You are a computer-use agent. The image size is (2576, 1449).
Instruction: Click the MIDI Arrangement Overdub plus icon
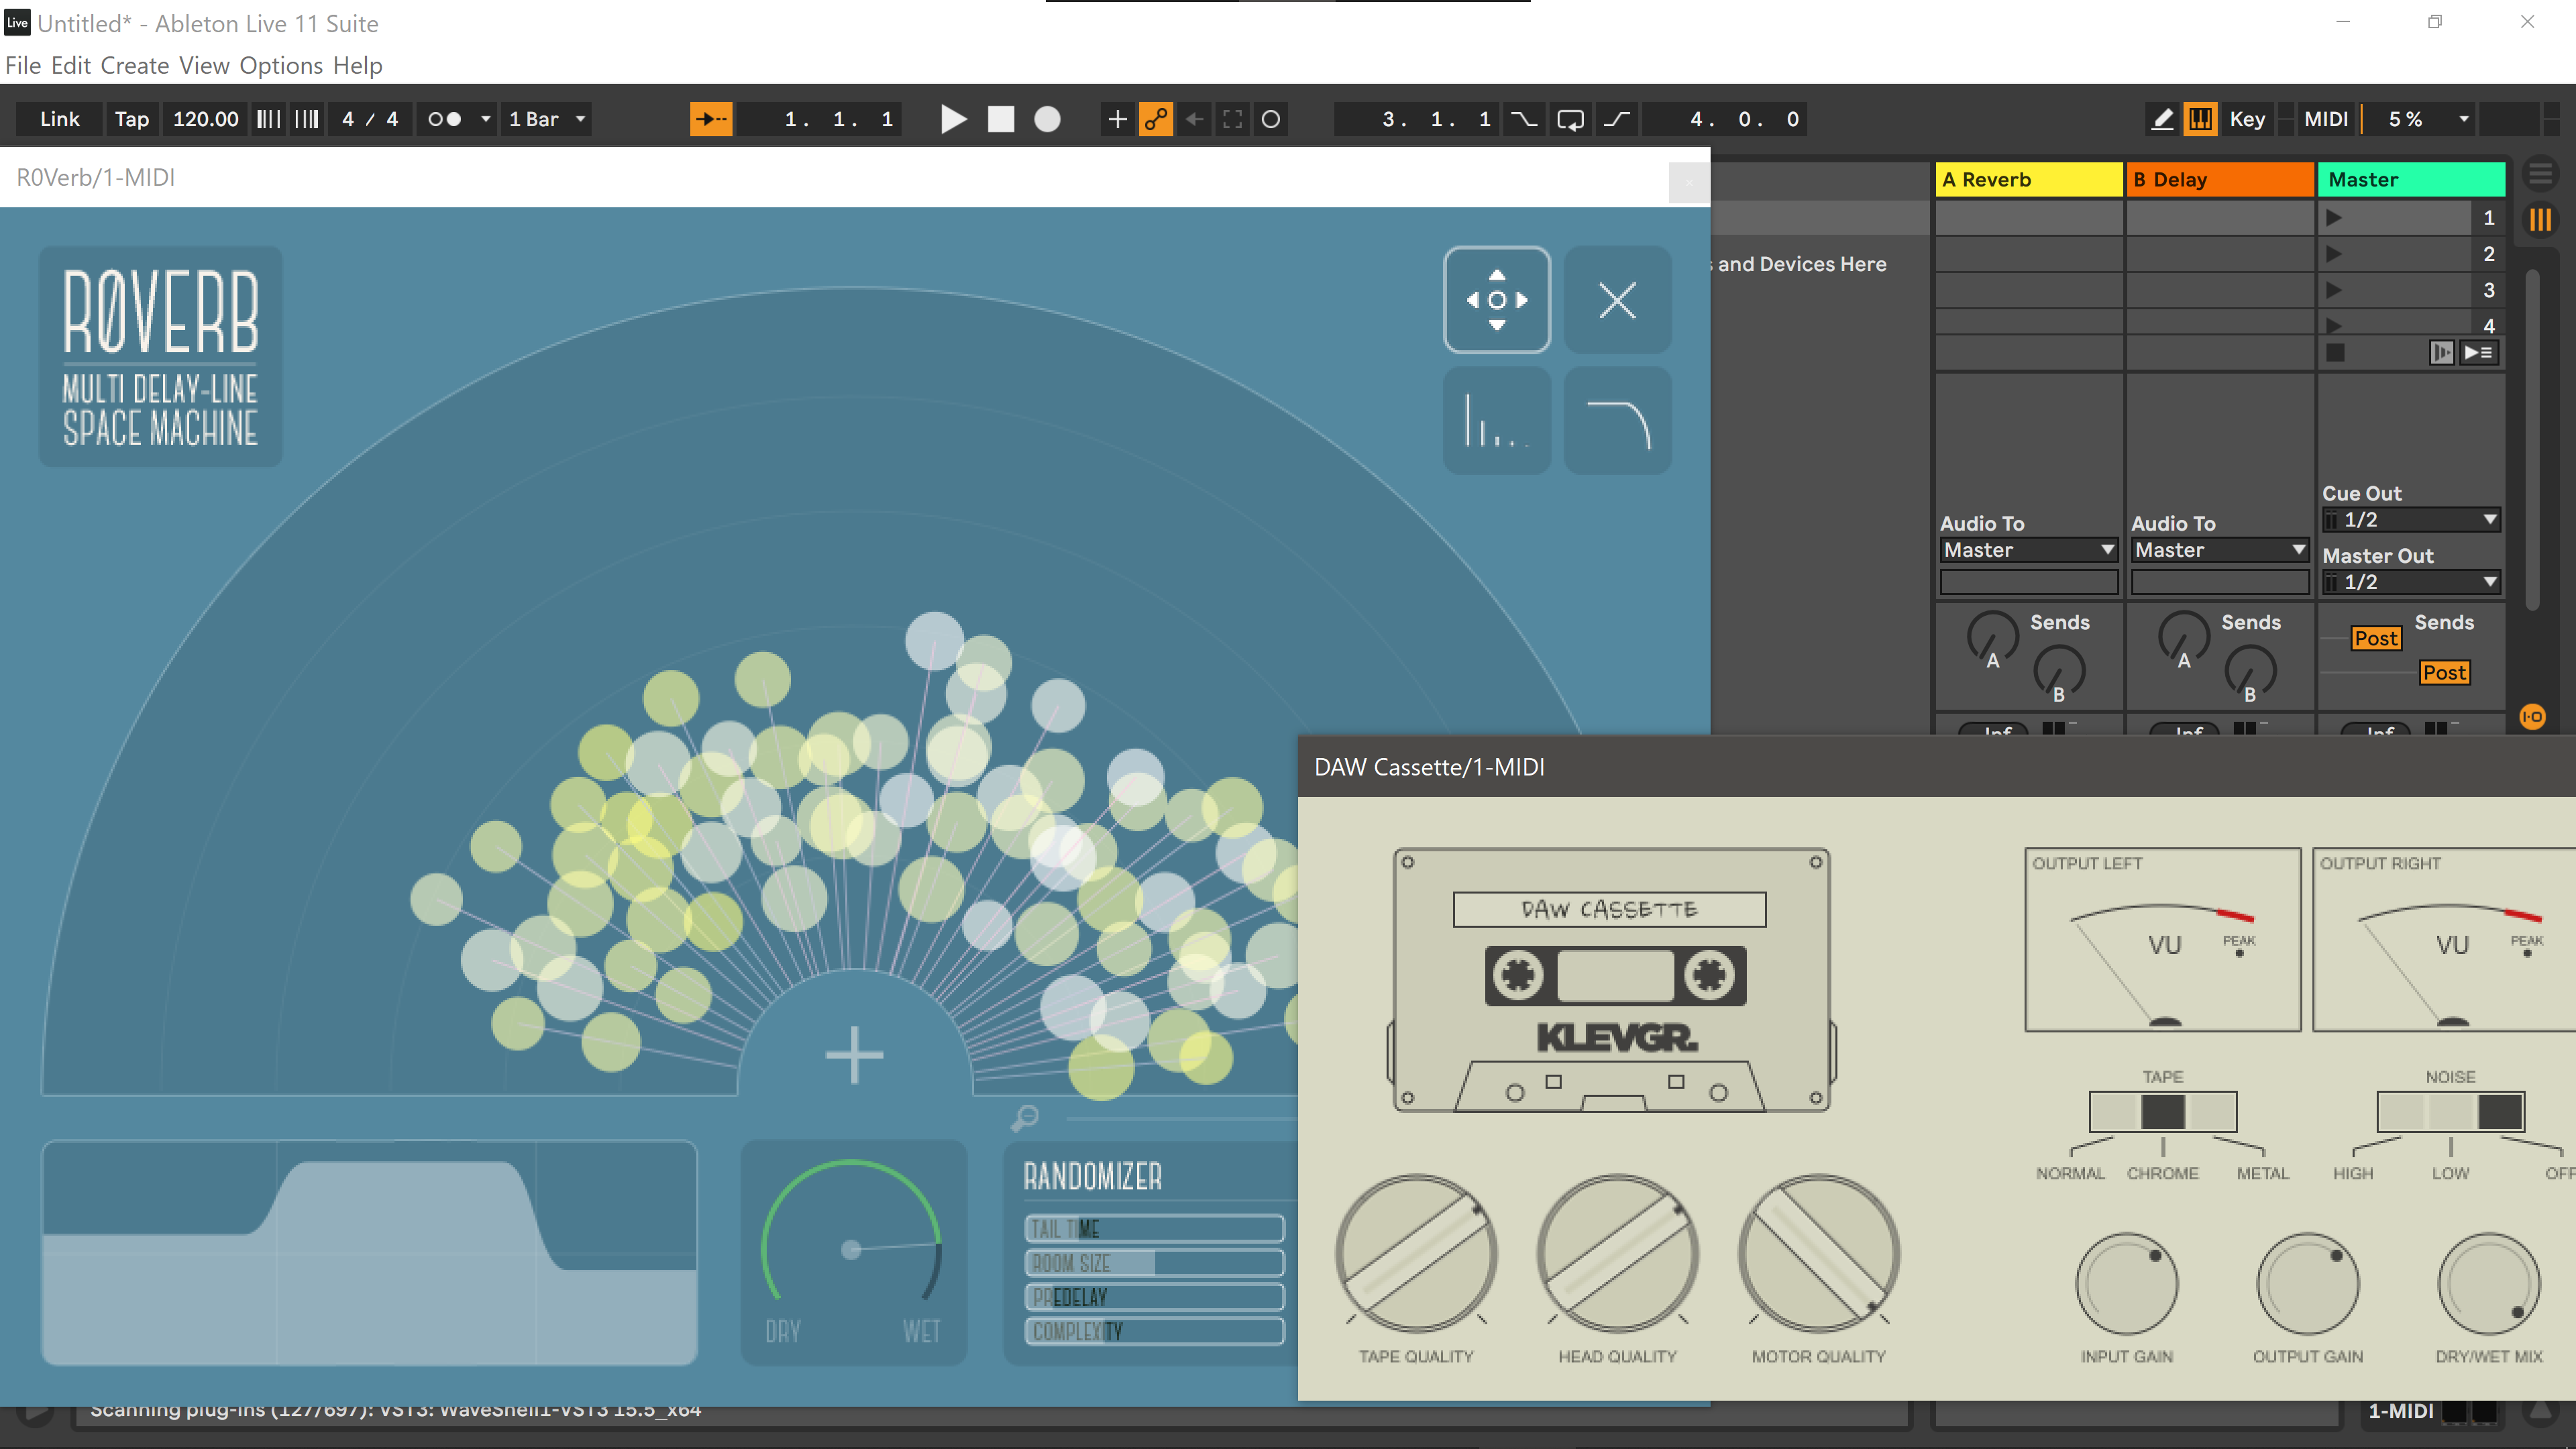point(1117,119)
